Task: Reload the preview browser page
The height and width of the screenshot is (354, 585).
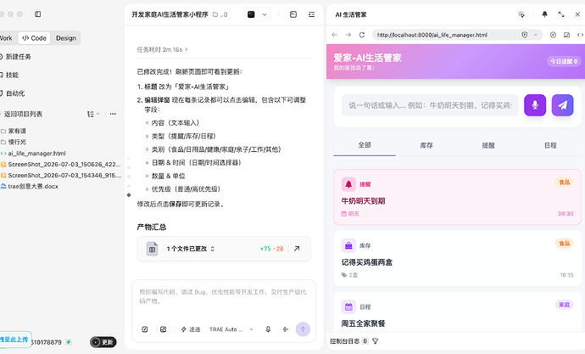Action: 361,35
